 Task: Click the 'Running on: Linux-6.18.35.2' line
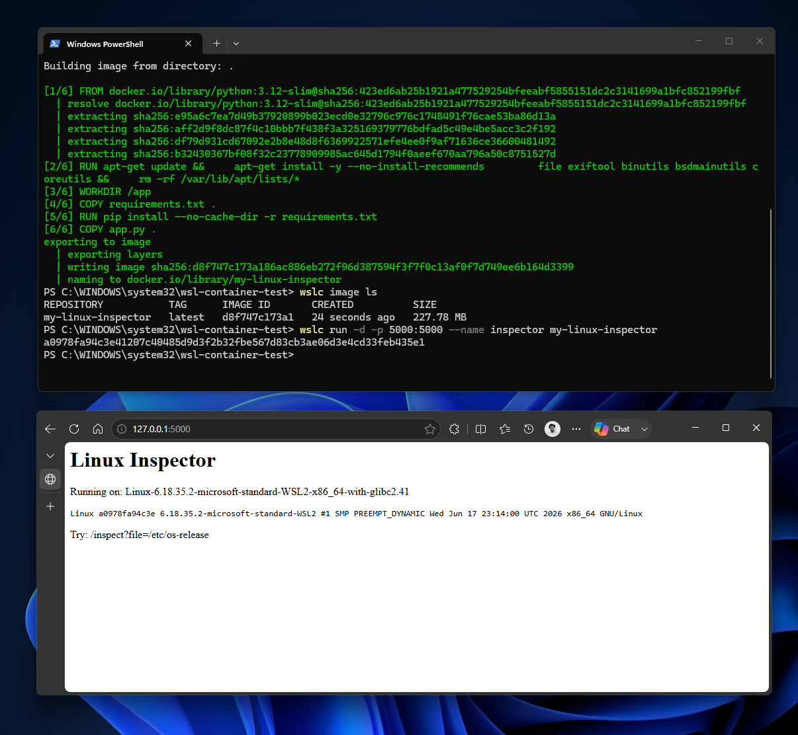tap(240, 492)
